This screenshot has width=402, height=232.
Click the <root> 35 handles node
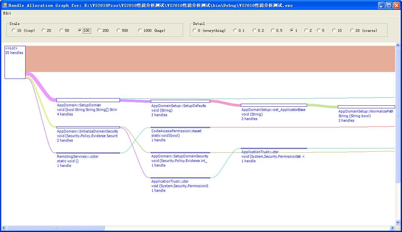pos(15,62)
